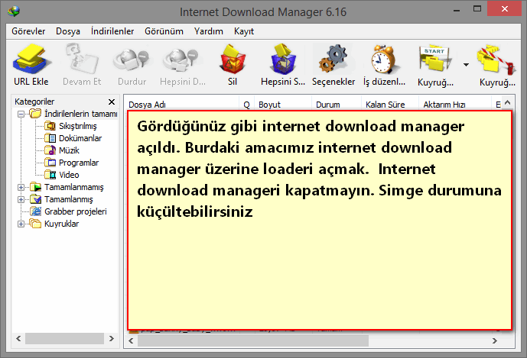Open the Kayıt menu
Screen dimensions: 527x358
click(244, 31)
